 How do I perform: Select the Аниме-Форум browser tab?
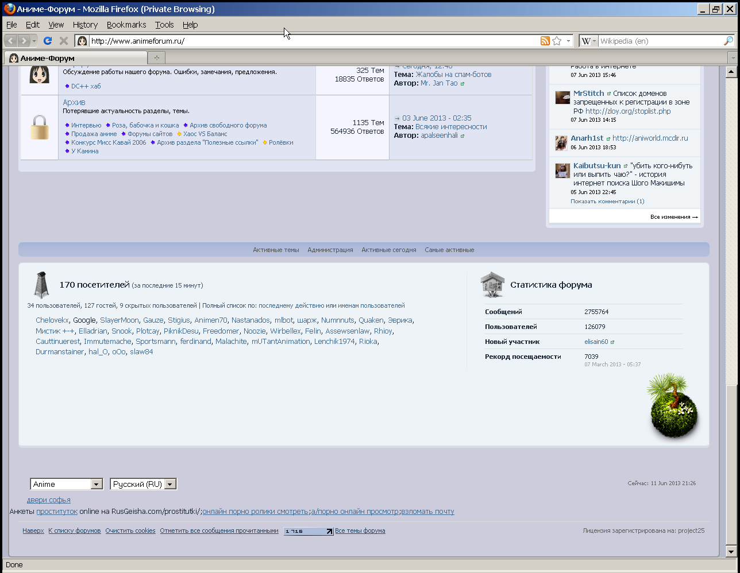coord(75,58)
